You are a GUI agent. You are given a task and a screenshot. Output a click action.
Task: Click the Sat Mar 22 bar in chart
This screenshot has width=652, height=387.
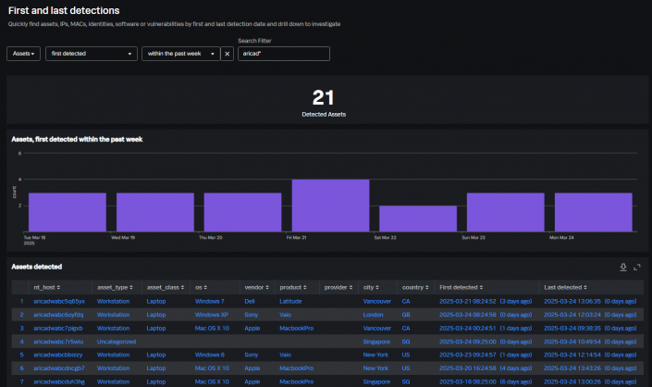click(x=418, y=218)
